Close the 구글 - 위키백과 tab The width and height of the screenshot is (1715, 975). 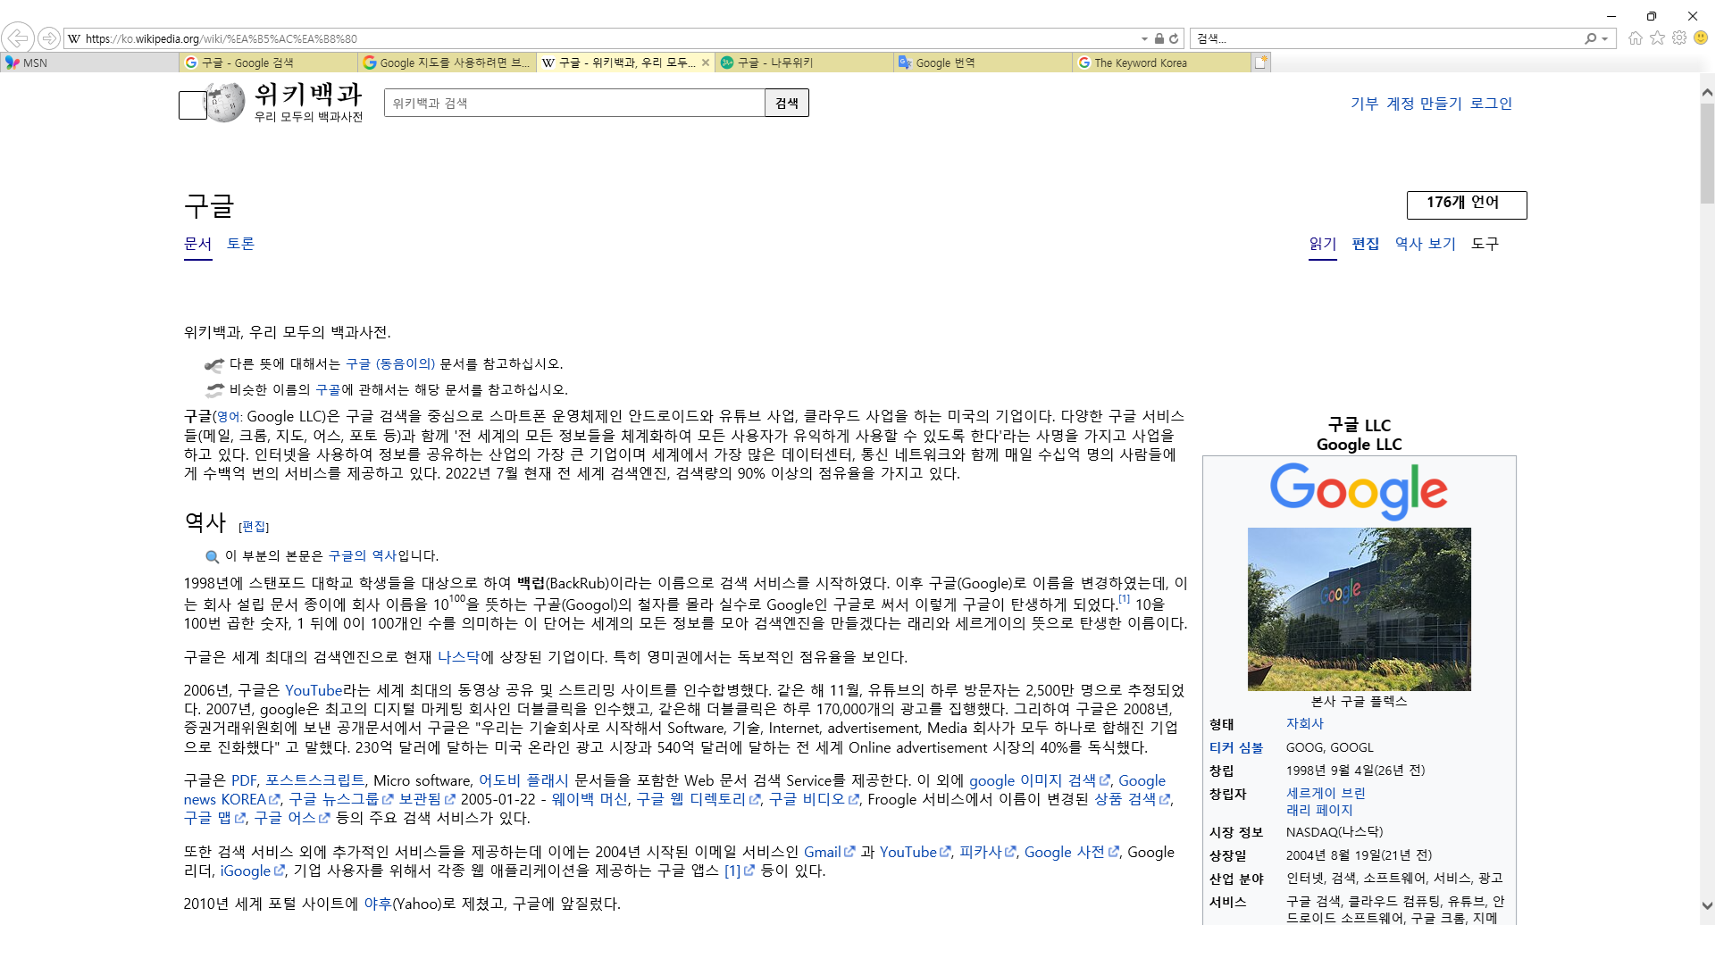pyautogui.click(x=706, y=62)
